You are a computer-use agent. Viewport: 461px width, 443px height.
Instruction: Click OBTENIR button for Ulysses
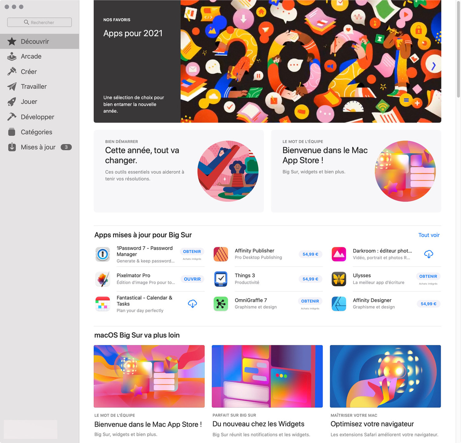coord(428,276)
